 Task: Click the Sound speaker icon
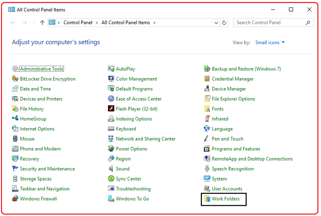pyautogui.click(x=111, y=169)
